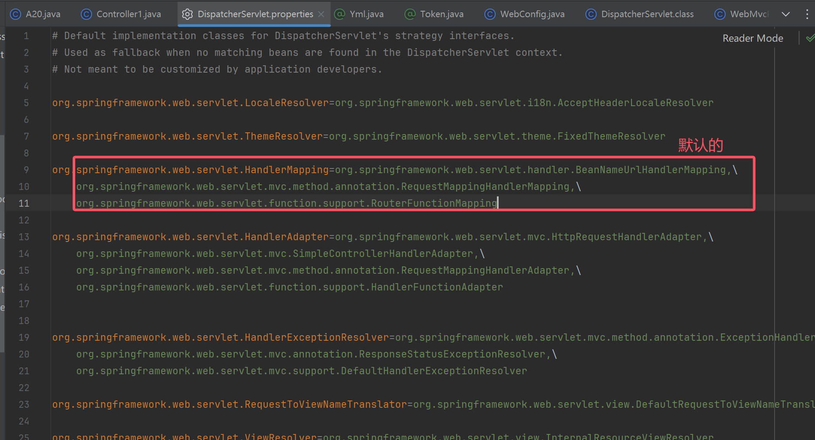Click the green inspections checkmark icon
Image resolution: width=815 pixels, height=440 pixels.
pos(810,38)
